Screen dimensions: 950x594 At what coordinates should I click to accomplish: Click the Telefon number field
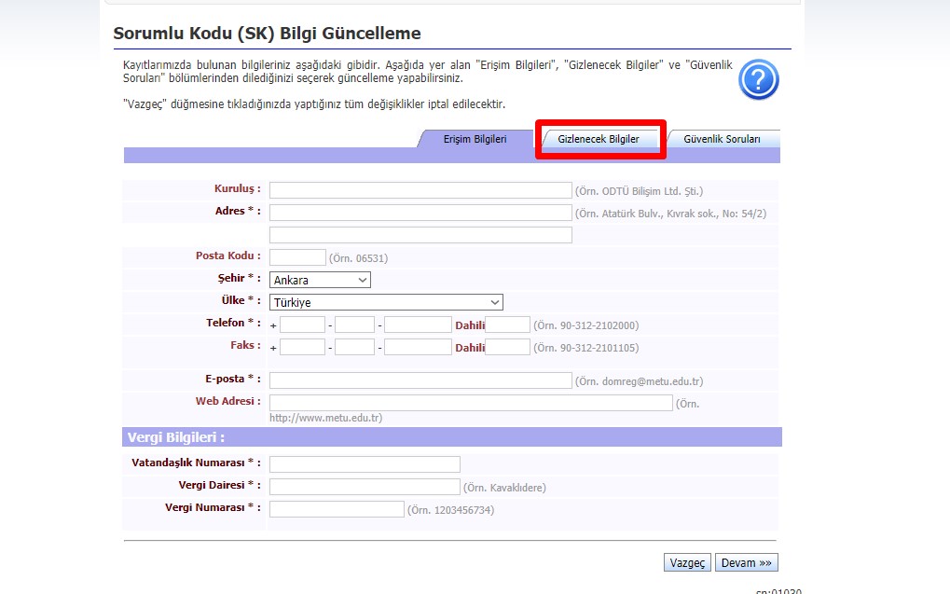(418, 325)
